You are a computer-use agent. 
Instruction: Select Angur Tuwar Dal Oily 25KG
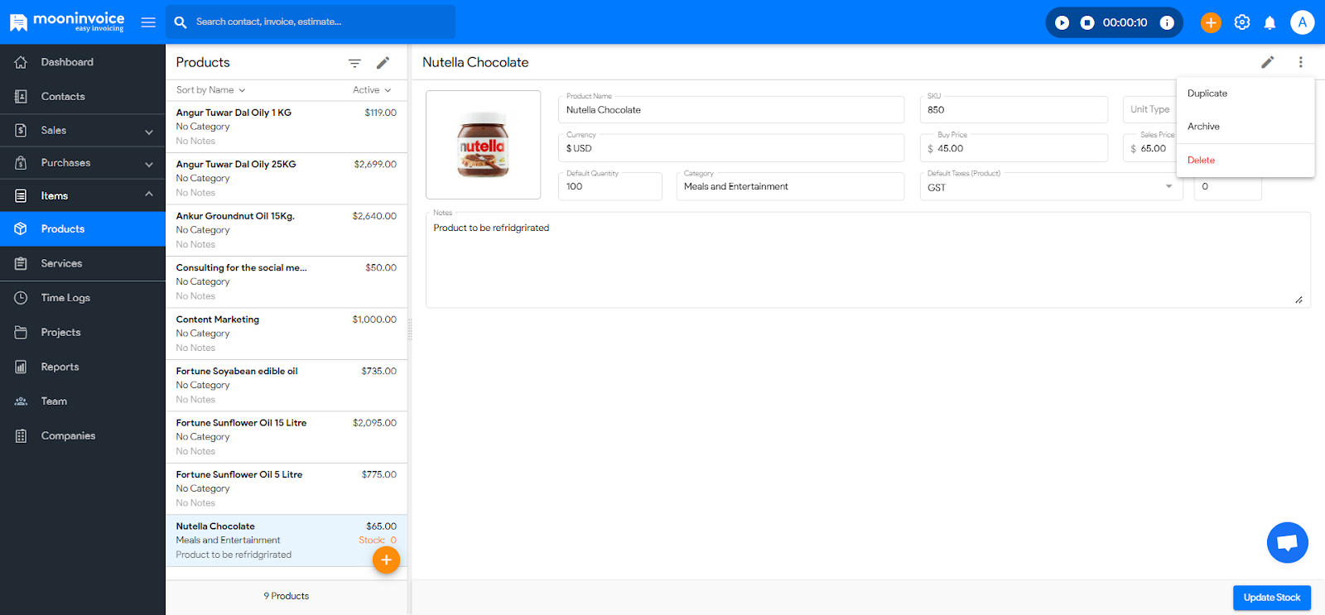point(287,179)
